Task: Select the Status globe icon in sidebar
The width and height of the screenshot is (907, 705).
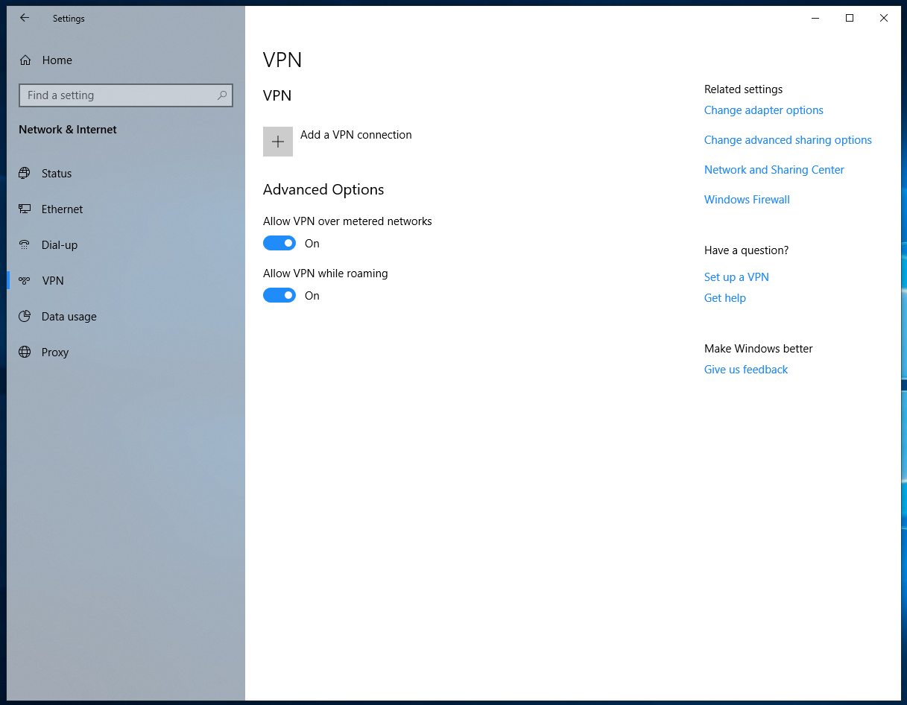Action: click(x=26, y=173)
